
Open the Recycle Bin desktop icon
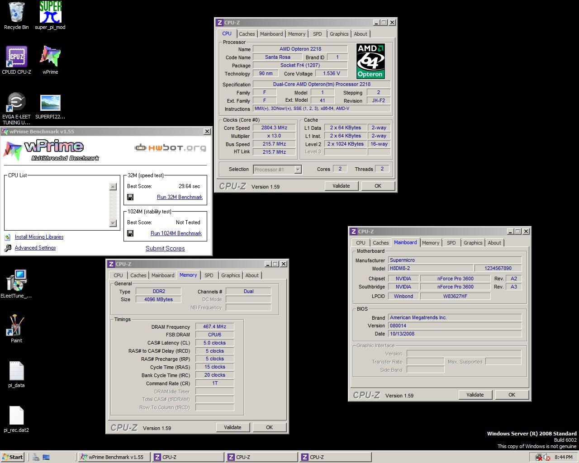(16, 15)
